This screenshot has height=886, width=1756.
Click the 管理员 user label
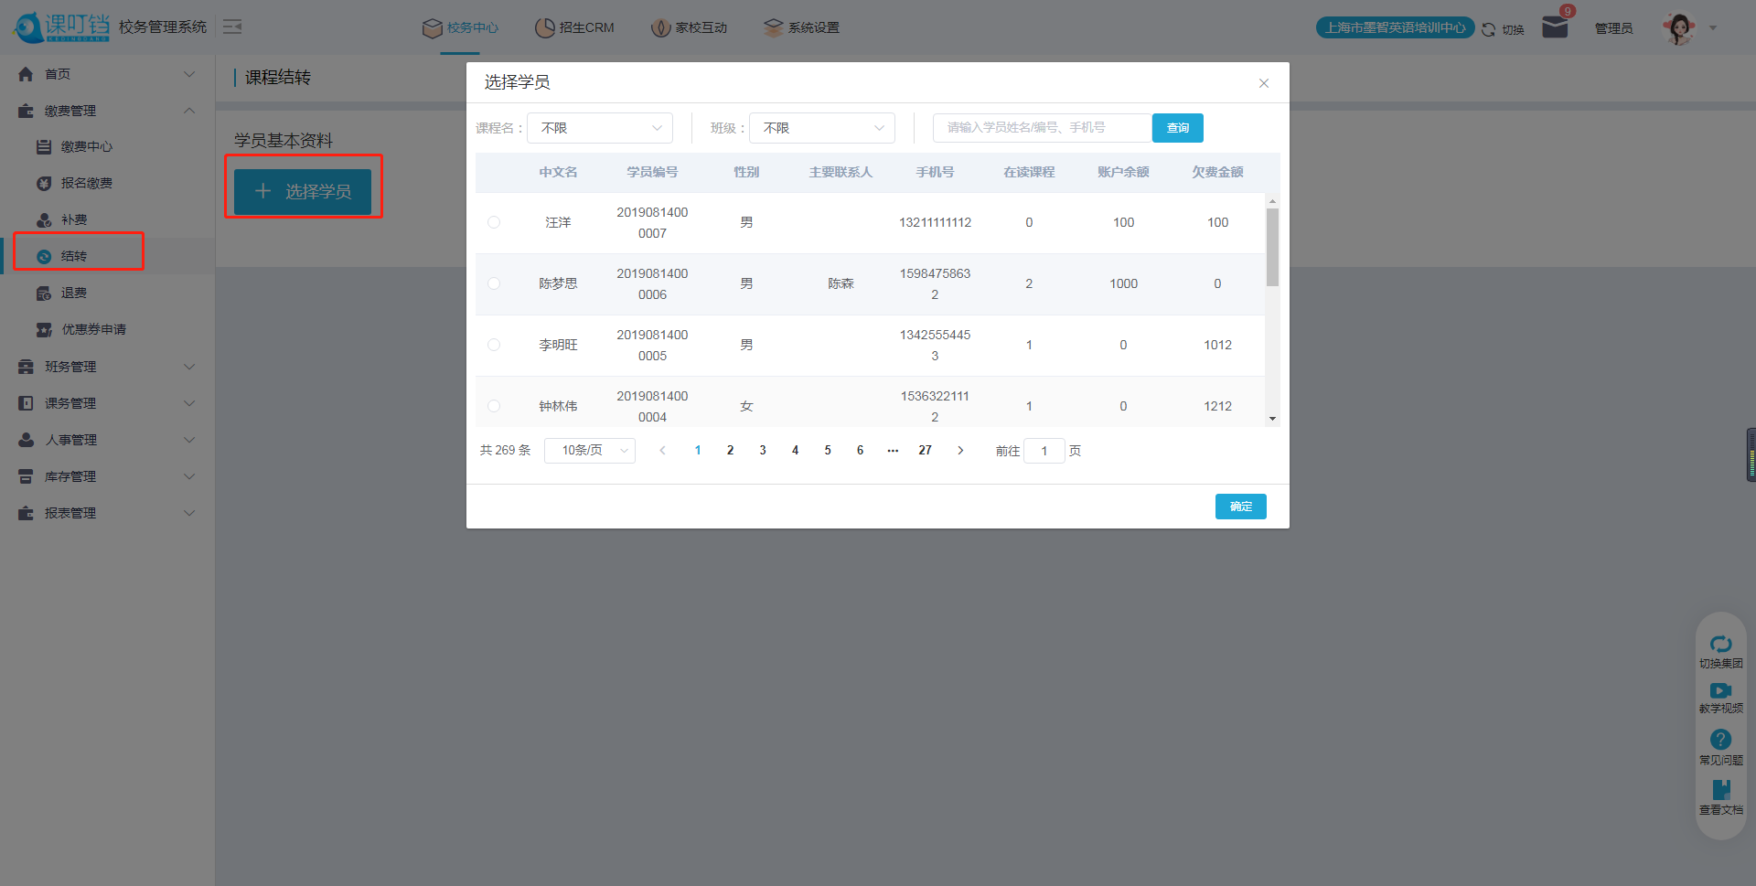(x=1613, y=28)
